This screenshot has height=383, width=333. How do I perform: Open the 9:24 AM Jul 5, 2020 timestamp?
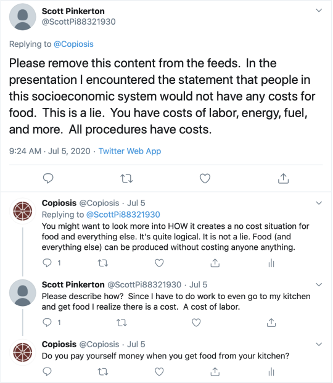coord(49,151)
